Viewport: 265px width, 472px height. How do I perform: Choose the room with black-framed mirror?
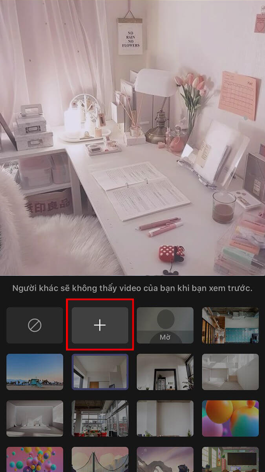165,372
